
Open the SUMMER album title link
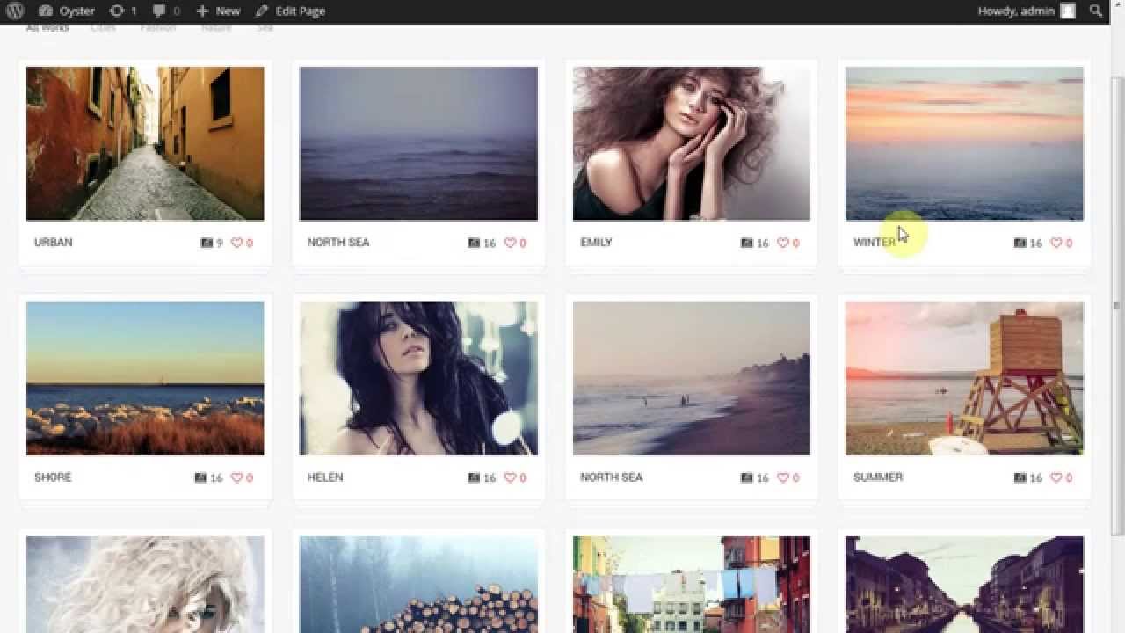coord(878,477)
